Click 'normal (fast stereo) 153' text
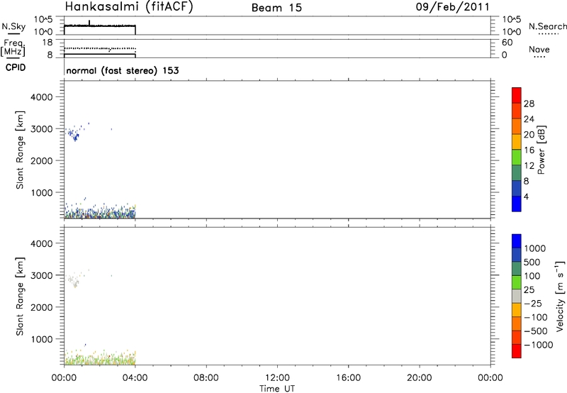Image resolution: width=567 pixels, height=393 pixels. pyautogui.click(x=123, y=70)
